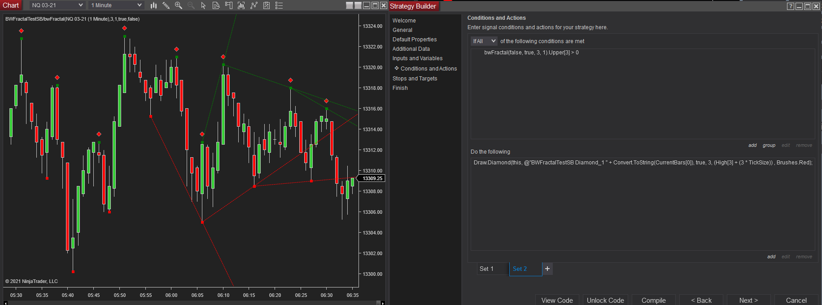The width and height of the screenshot is (822, 305).
Task: Open the Data Box icon
Action: tap(216, 5)
